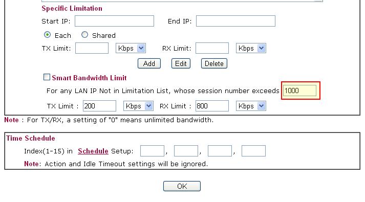365x202 pixels.
Task: Select the Shared radio button
Action: pos(84,35)
